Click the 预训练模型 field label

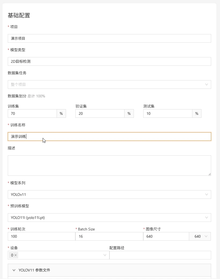(x=20, y=206)
